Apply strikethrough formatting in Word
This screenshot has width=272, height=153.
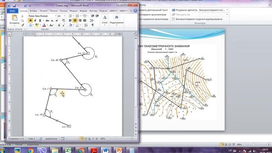[47, 21]
